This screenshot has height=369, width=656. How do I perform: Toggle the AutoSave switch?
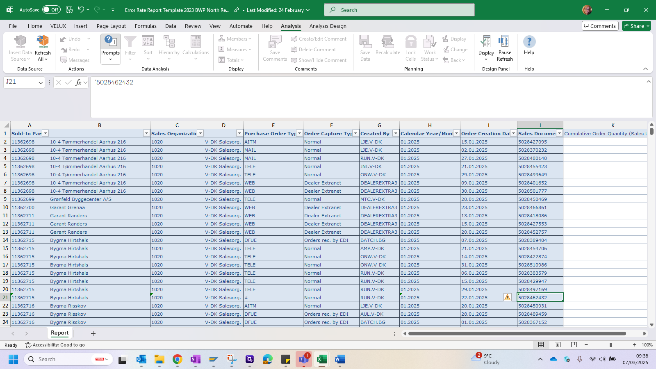(51, 10)
